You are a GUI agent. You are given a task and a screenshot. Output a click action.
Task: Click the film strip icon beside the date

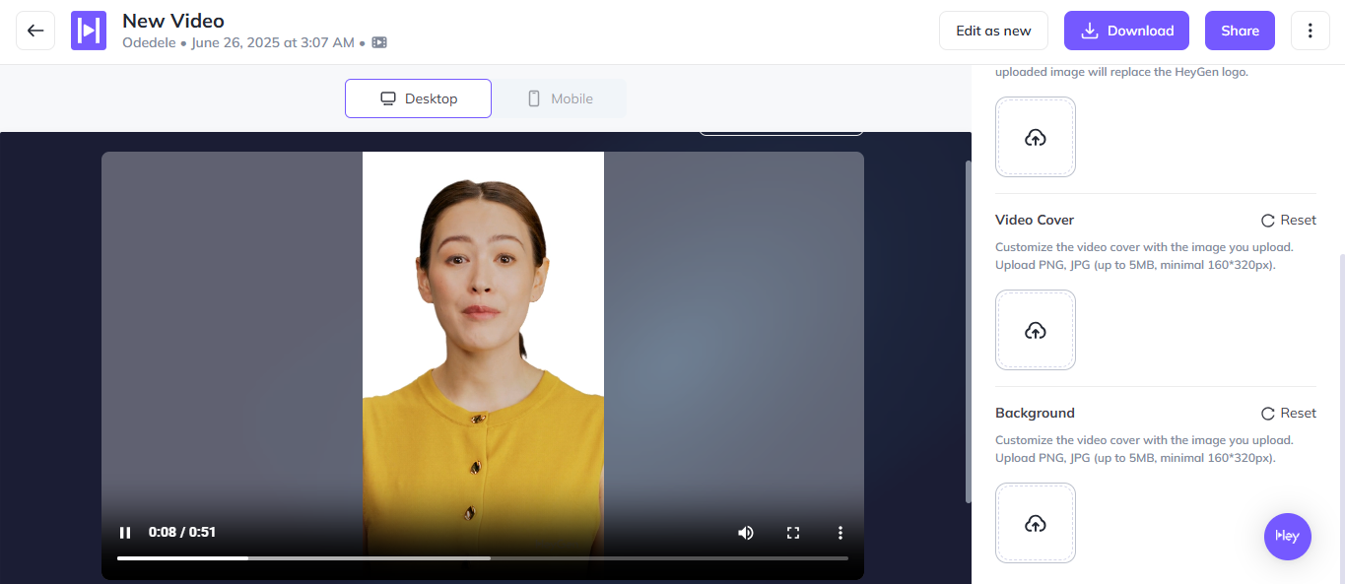379,42
